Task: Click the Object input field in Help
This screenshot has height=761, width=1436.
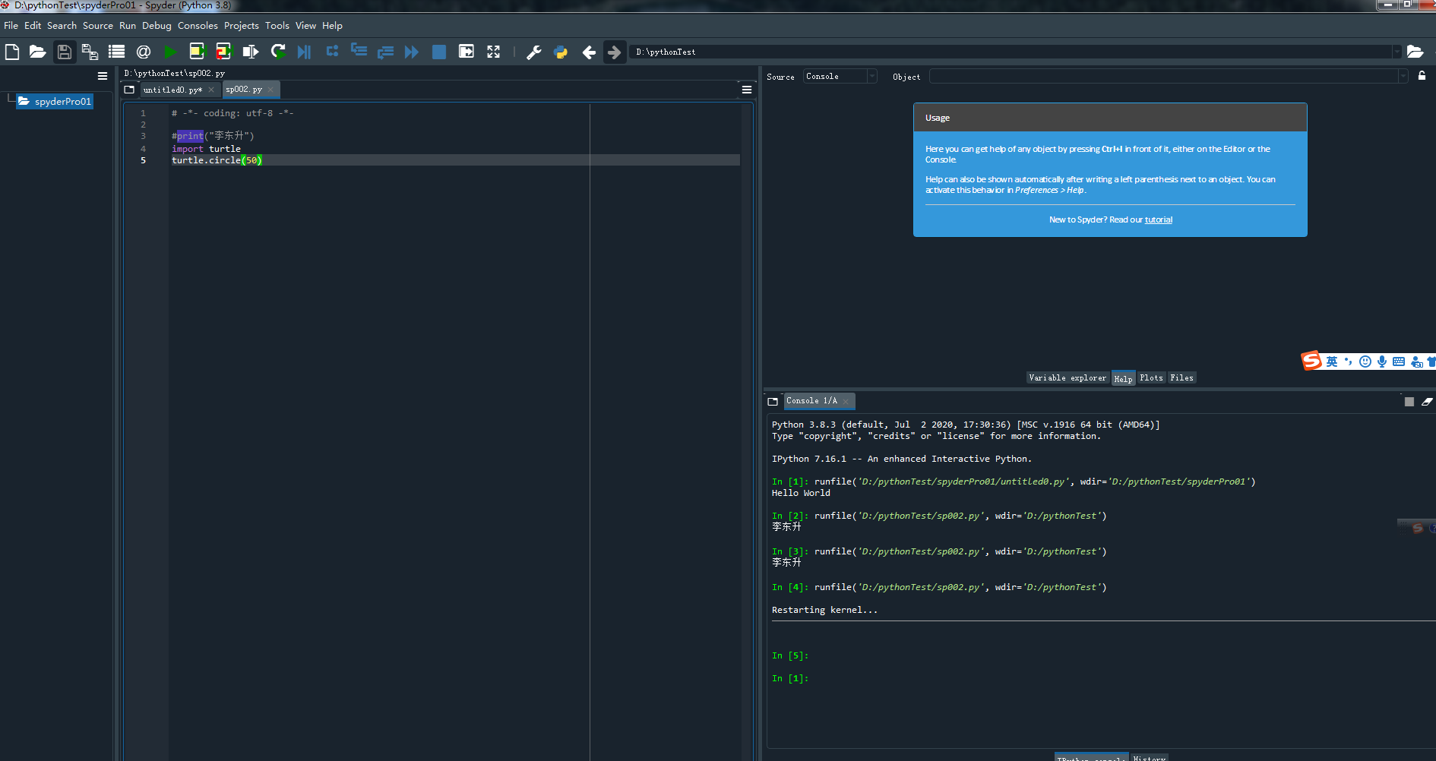Action: click(1164, 76)
